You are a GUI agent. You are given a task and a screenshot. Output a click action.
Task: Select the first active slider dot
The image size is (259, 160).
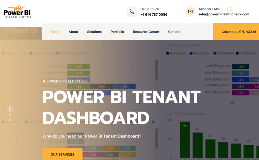point(10,109)
